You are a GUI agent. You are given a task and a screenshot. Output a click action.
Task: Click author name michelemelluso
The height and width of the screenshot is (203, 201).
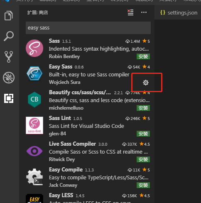point(66,108)
